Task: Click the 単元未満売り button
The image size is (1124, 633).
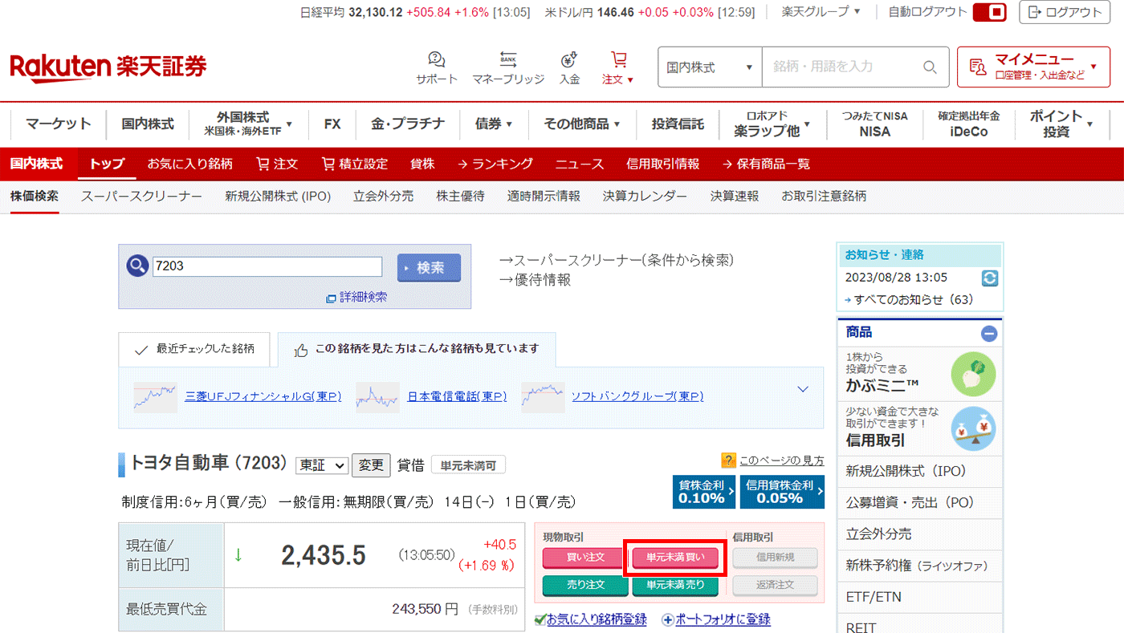Action: [674, 585]
